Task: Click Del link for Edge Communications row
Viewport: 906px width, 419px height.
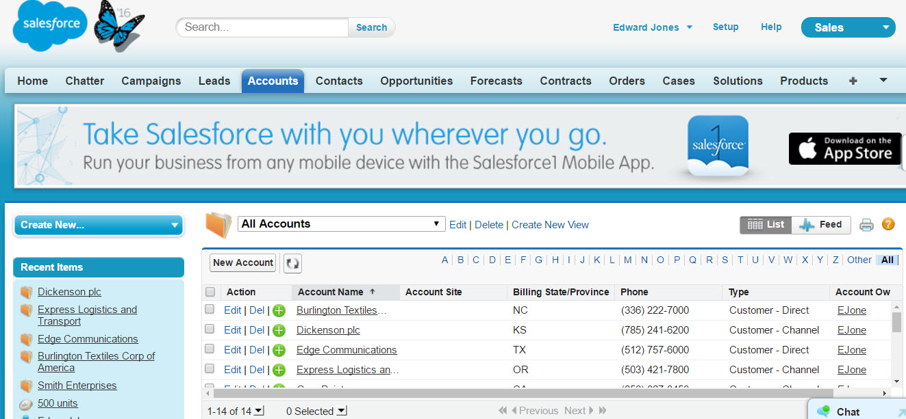Action: pyautogui.click(x=257, y=350)
